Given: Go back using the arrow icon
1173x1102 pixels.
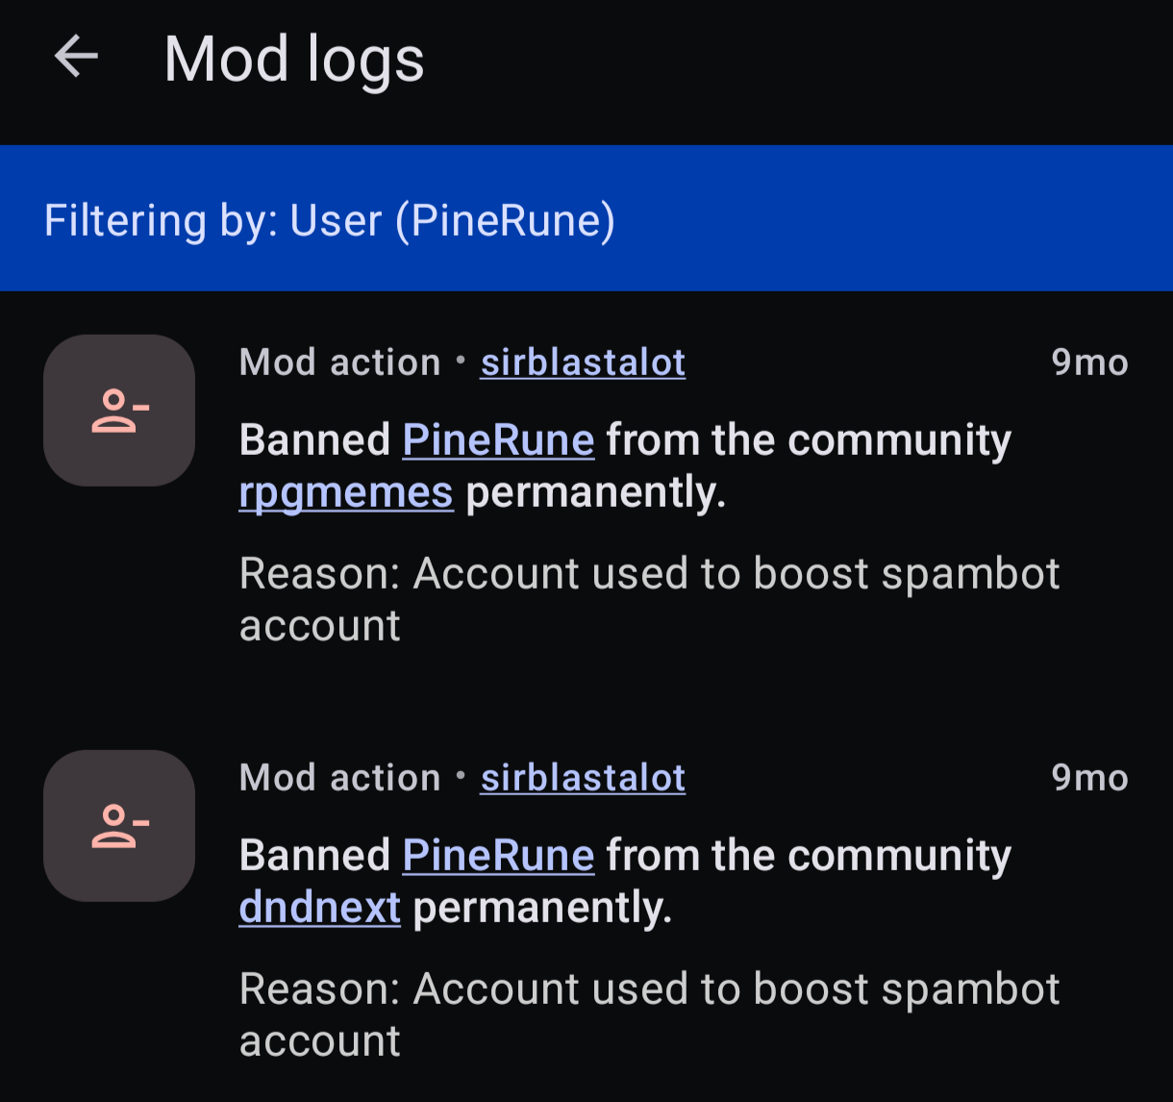Looking at the screenshot, I should (76, 58).
